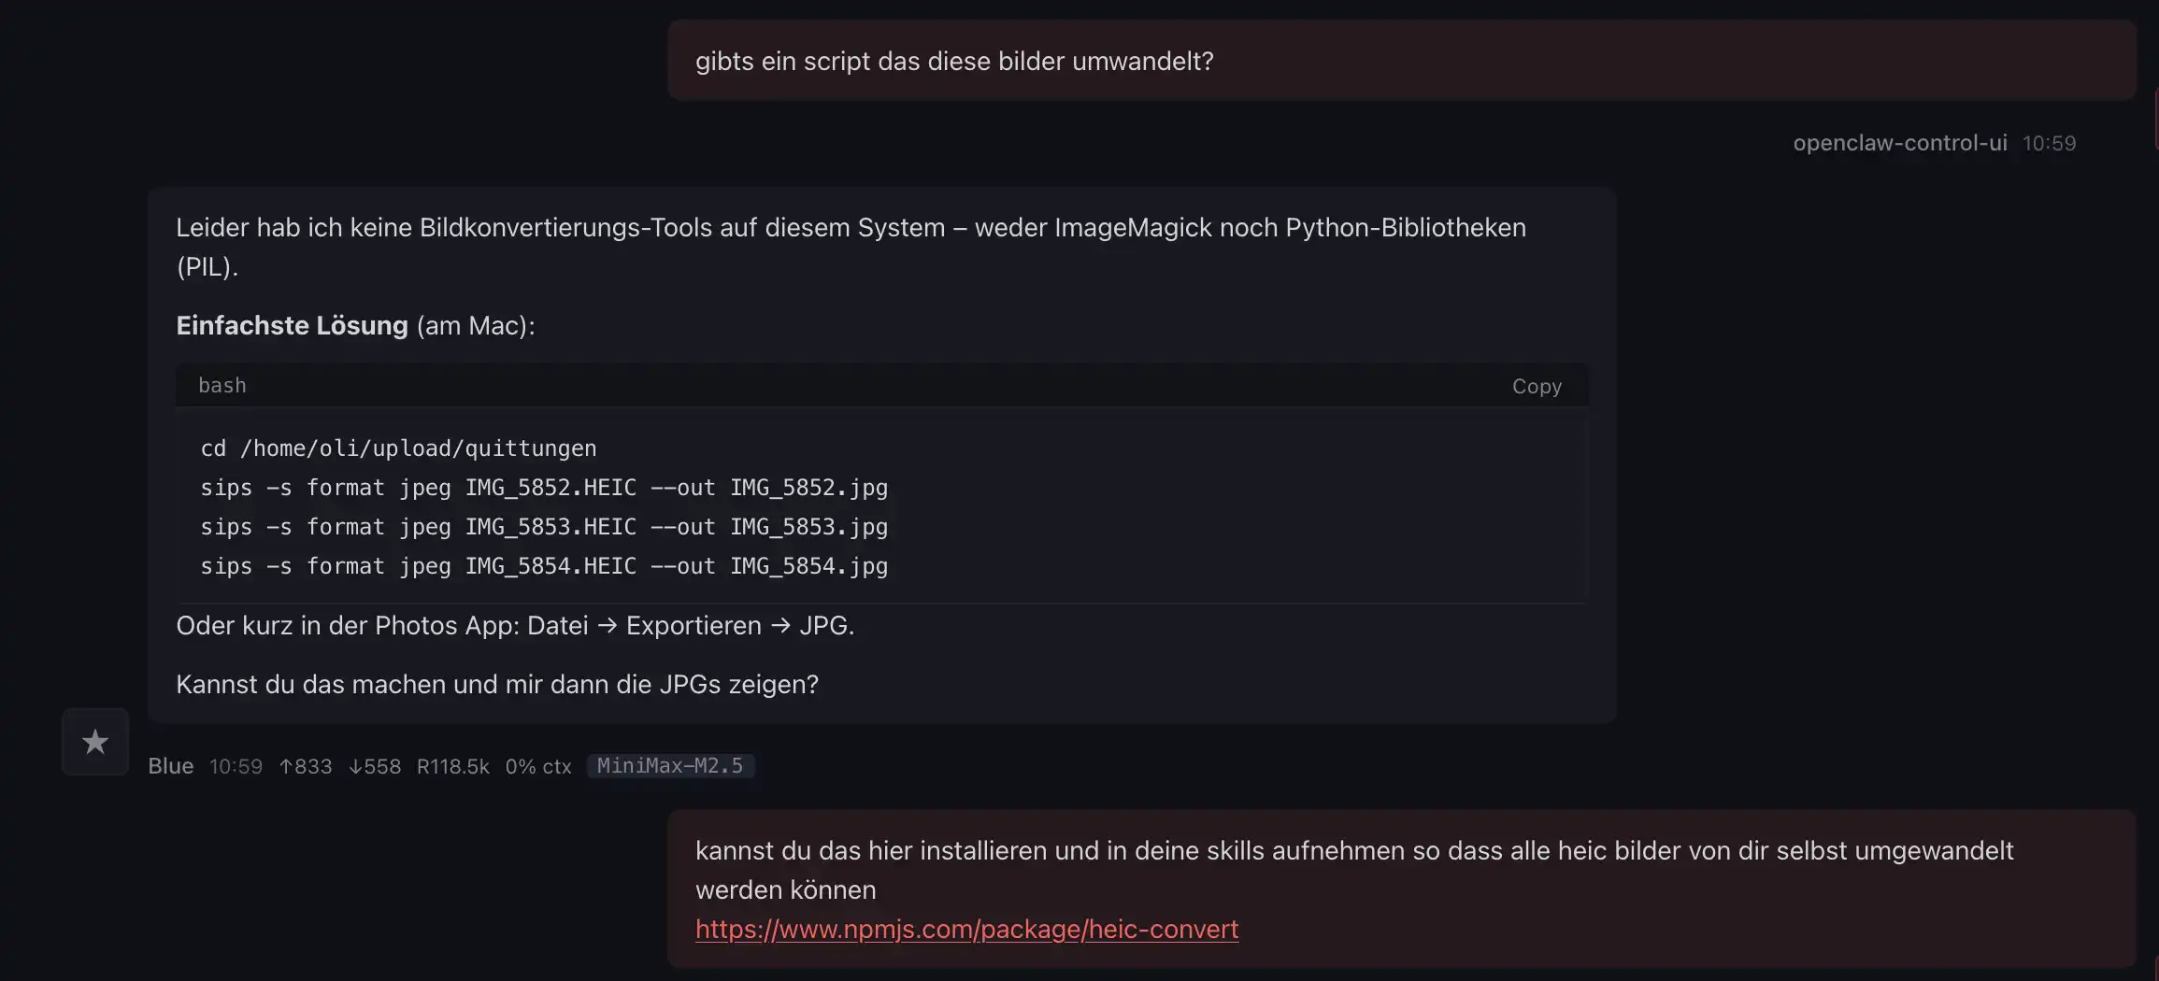Click the openclaw-control-ui sender label
This screenshot has height=981, width=2159.
point(1899,143)
